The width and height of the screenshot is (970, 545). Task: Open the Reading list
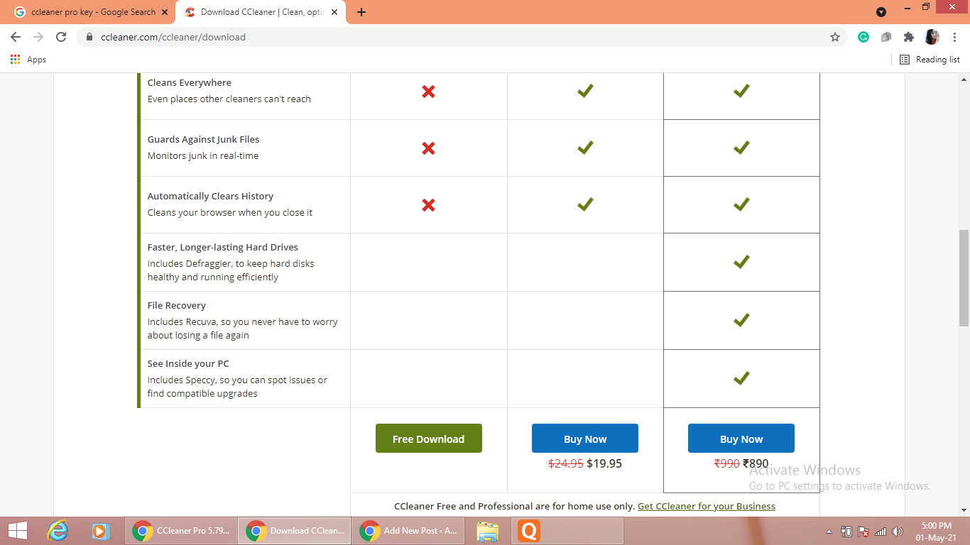point(930,60)
